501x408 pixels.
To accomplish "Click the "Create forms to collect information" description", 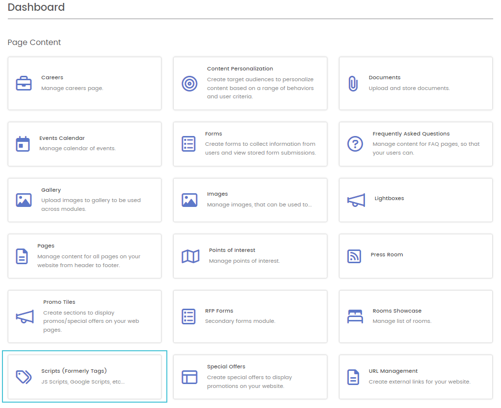I will point(260,148).
